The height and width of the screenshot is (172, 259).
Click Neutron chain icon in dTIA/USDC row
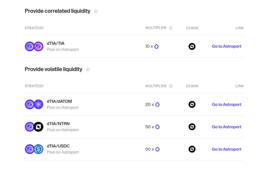[x=192, y=149]
